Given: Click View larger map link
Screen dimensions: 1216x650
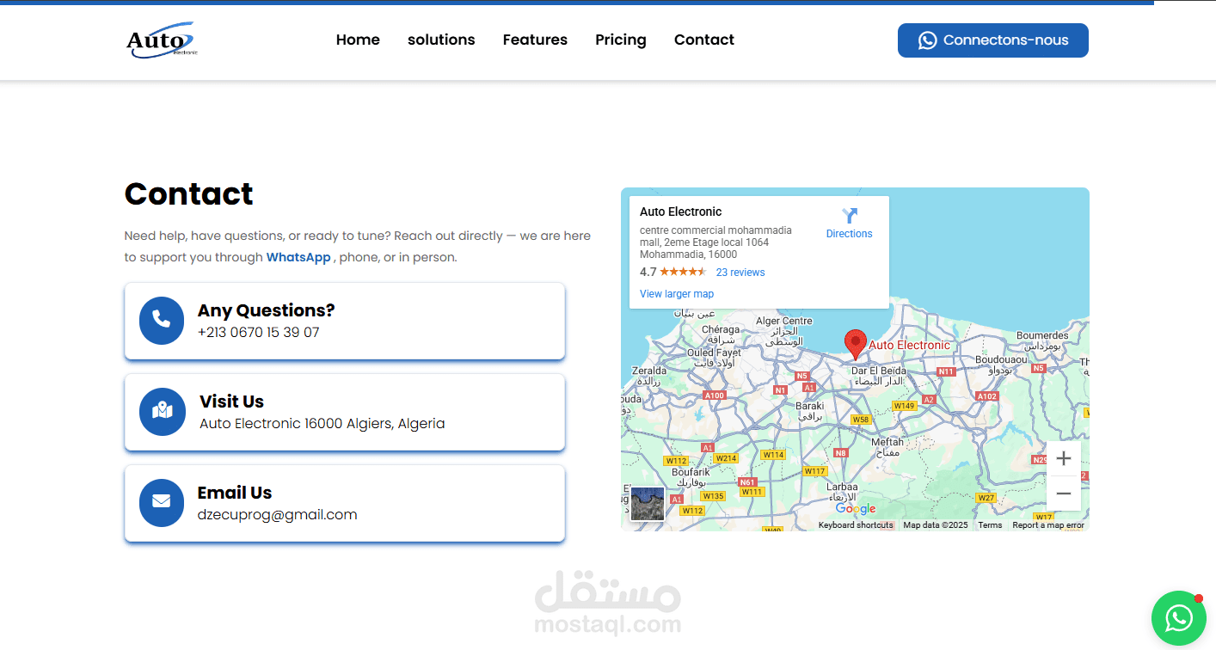Looking at the screenshot, I should pos(677,294).
